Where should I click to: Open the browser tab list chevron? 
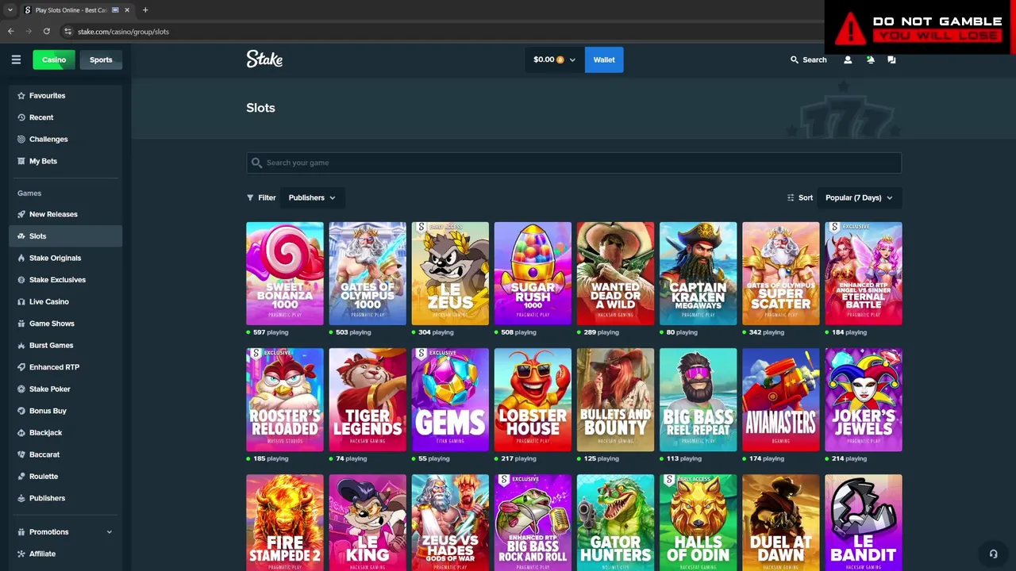coord(10,10)
